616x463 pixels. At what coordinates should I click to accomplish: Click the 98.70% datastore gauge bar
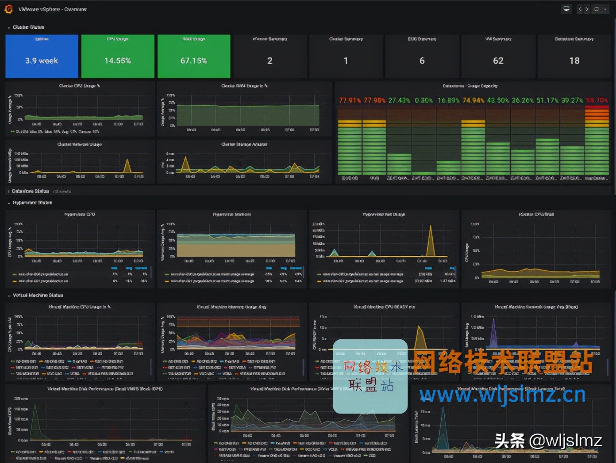(597, 140)
